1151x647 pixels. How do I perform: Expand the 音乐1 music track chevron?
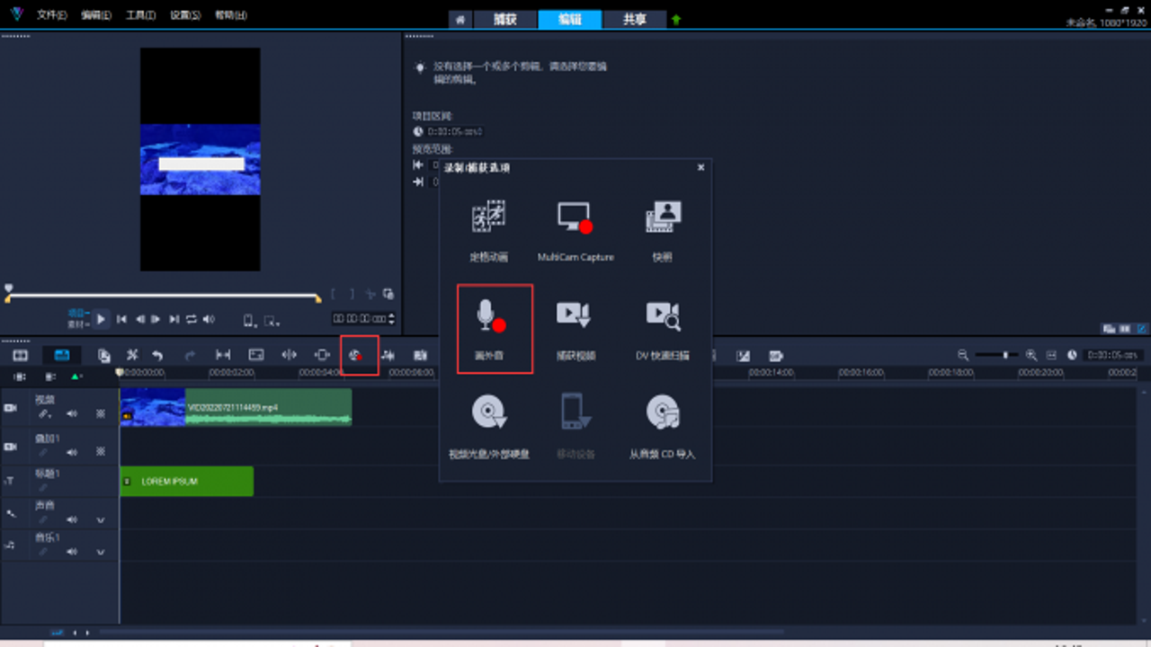point(101,552)
